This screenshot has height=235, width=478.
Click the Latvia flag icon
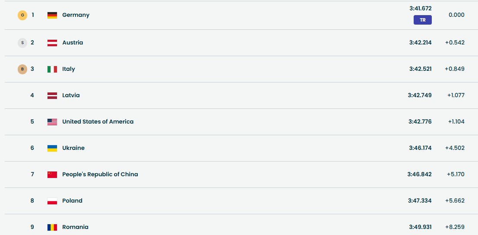[52, 95]
